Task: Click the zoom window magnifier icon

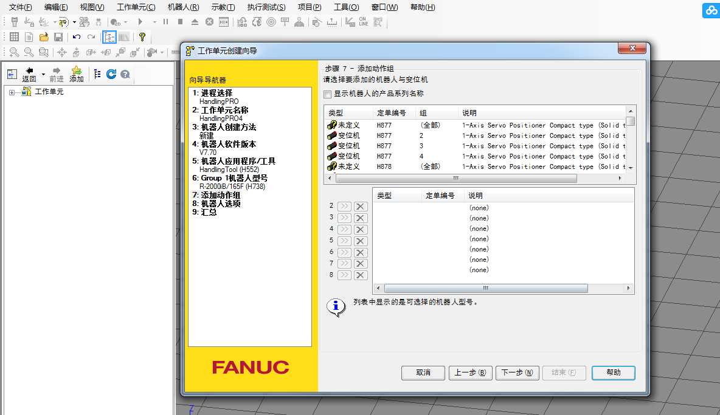Action: (44, 52)
